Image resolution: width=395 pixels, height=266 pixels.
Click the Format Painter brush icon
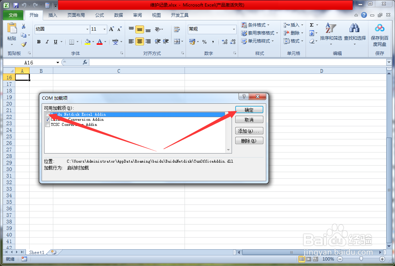24,44
